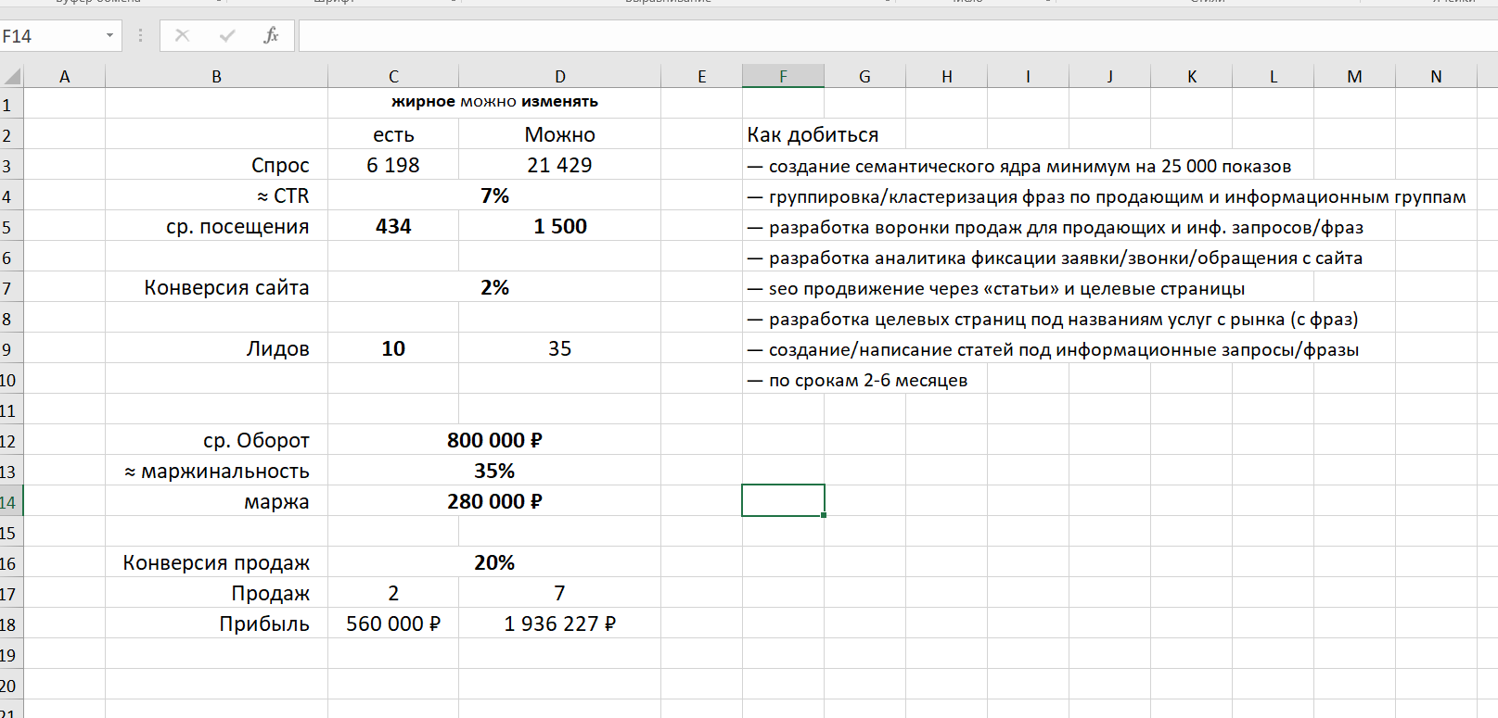Select row 14 header
The width and height of the screenshot is (1498, 718).
9,502
